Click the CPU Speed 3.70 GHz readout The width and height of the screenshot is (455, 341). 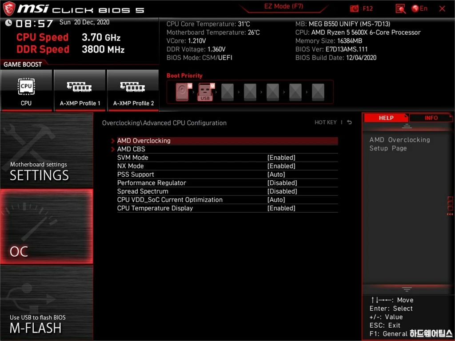(x=68, y=37)
